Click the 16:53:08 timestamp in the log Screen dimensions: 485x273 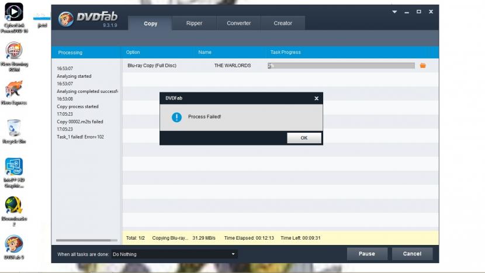tap(65, 99)
